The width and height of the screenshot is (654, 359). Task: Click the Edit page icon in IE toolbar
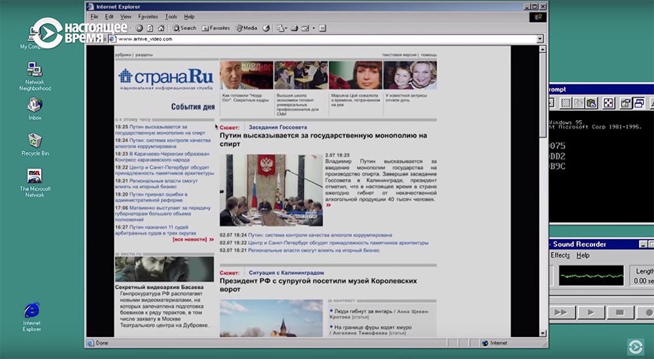[305, 28]
